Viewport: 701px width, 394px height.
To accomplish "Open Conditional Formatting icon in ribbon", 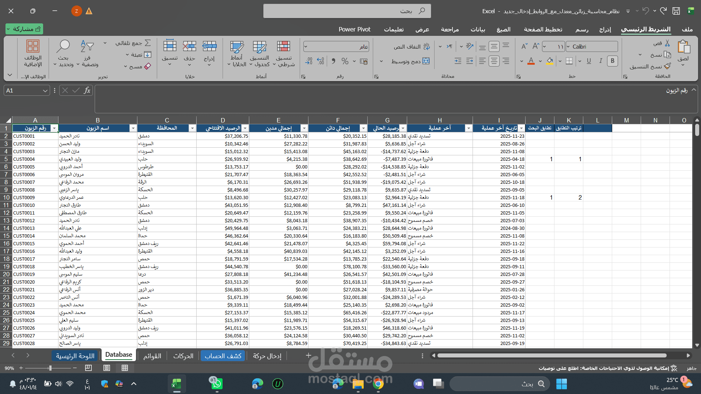I will pyautogui.click(x=284, y=47).
